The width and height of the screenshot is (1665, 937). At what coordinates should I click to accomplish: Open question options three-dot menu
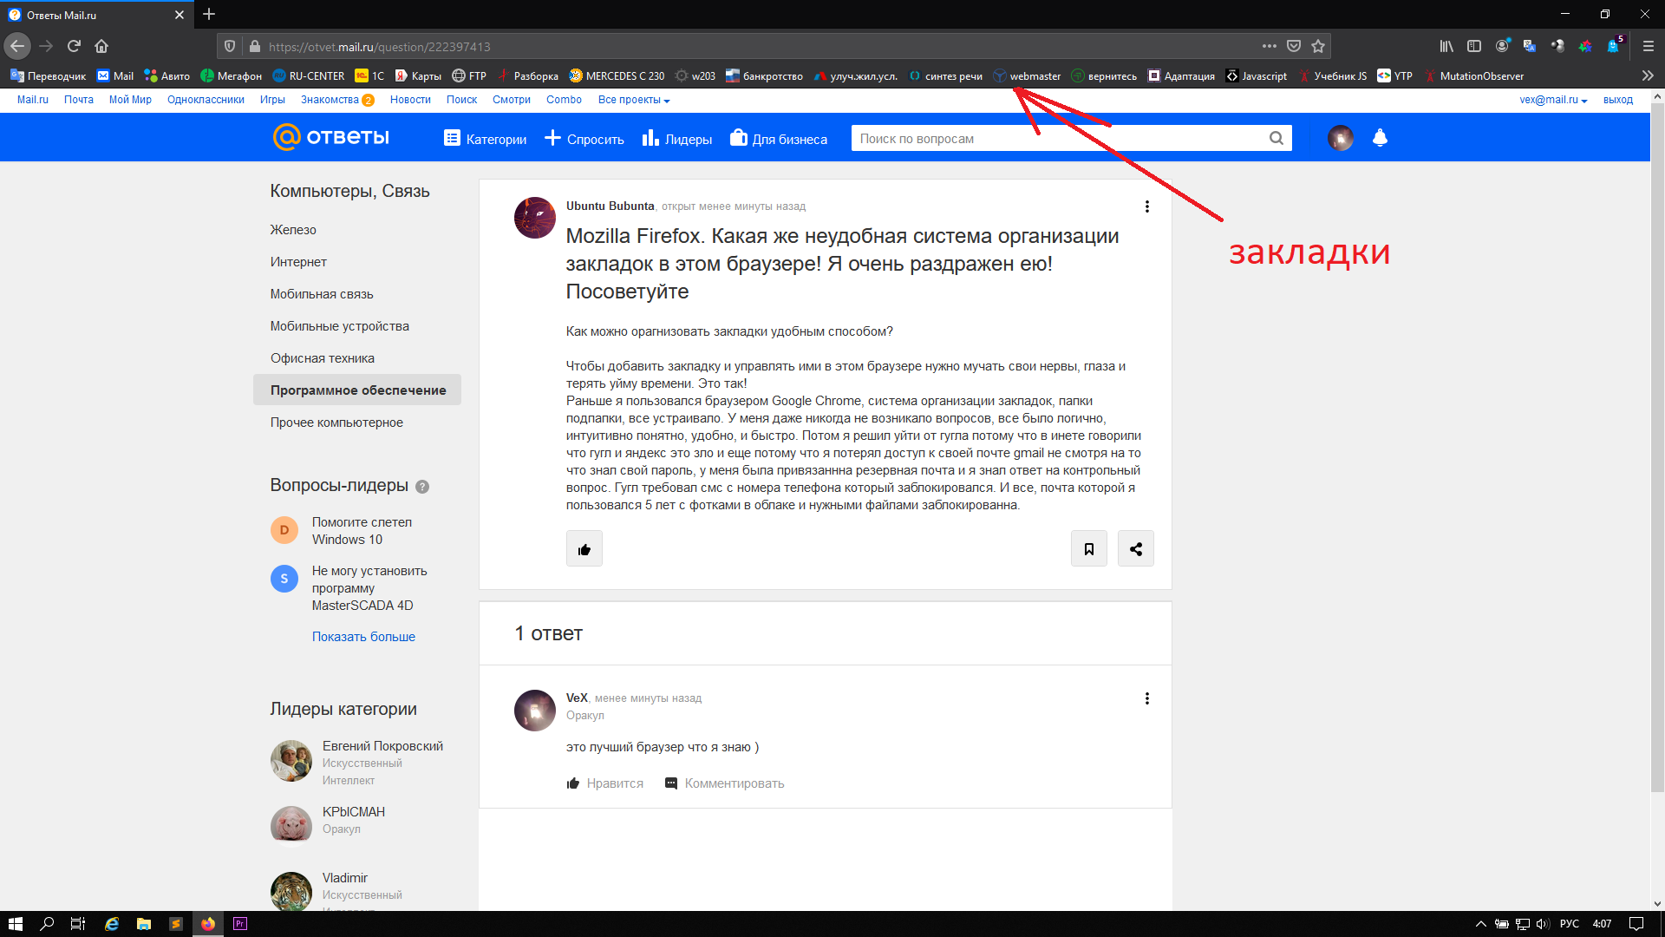(x=1147, y=206)
